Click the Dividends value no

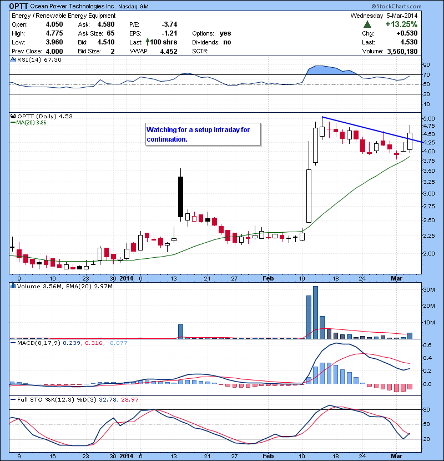point(227,42)
